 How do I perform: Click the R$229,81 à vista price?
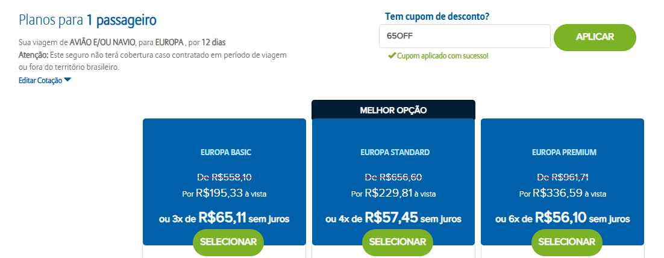393,194
